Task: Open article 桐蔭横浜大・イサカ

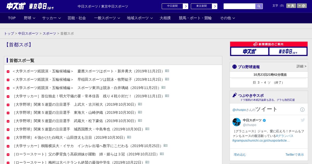Action: (x=88, y=146)
